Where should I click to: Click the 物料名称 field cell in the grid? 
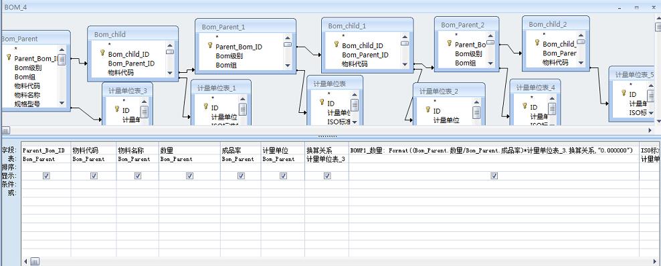point(138,150)
